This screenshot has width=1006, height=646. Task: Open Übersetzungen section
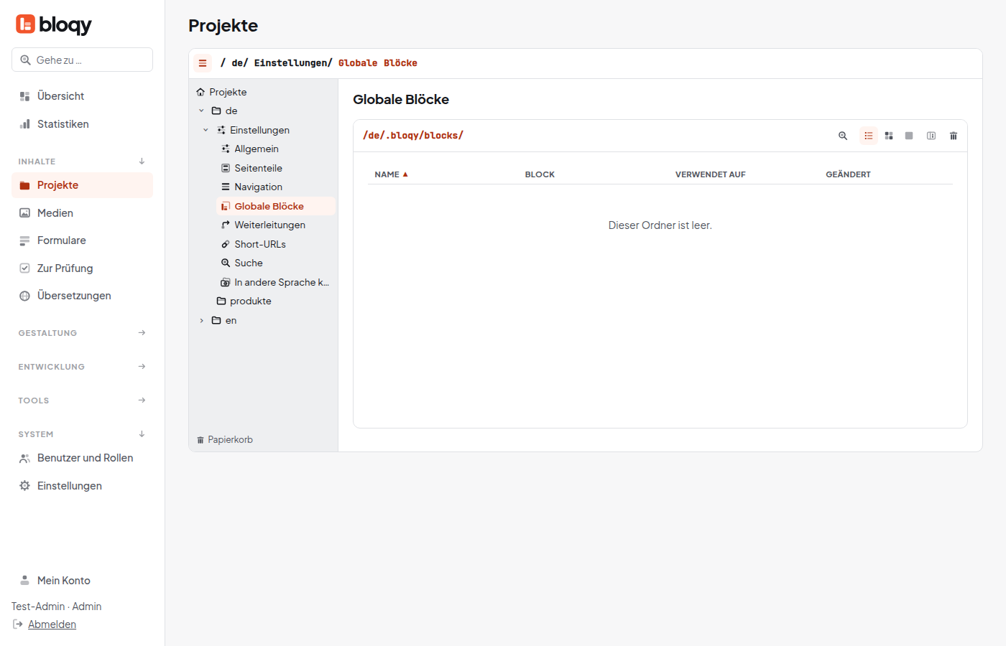coord(82,296)
